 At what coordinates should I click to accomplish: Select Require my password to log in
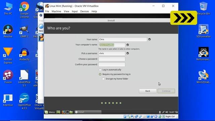[x=100, y=74]
